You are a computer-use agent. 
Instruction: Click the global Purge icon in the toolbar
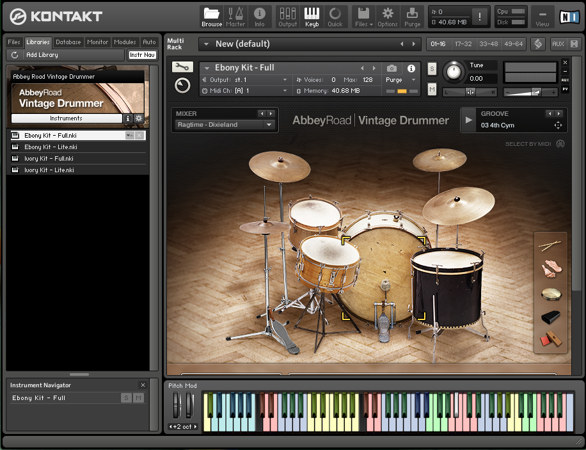point(412,17)
